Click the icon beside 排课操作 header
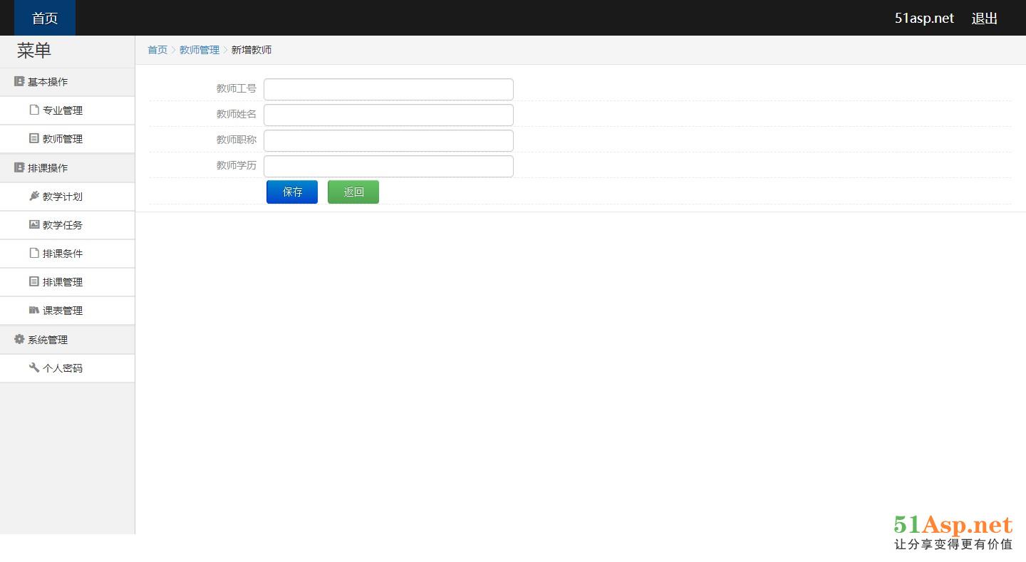Screen dimensions: 1026x562 point(19,167)
